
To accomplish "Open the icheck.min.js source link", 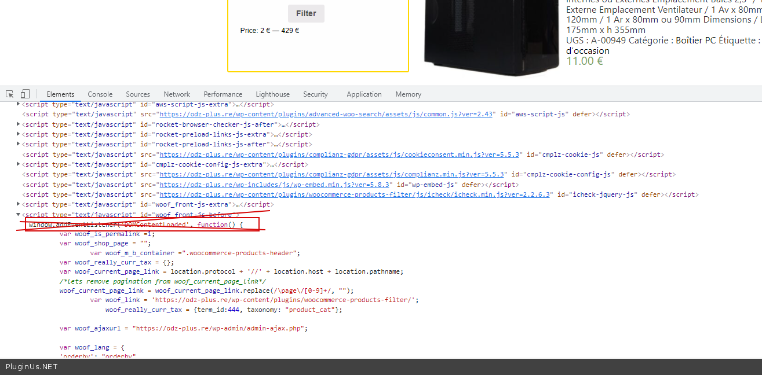I will coord(356,194).
